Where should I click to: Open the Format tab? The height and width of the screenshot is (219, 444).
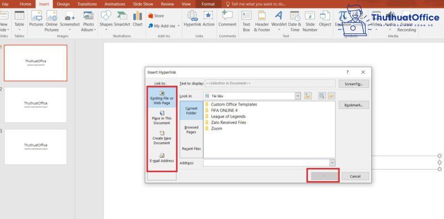(x=208, y=4)
